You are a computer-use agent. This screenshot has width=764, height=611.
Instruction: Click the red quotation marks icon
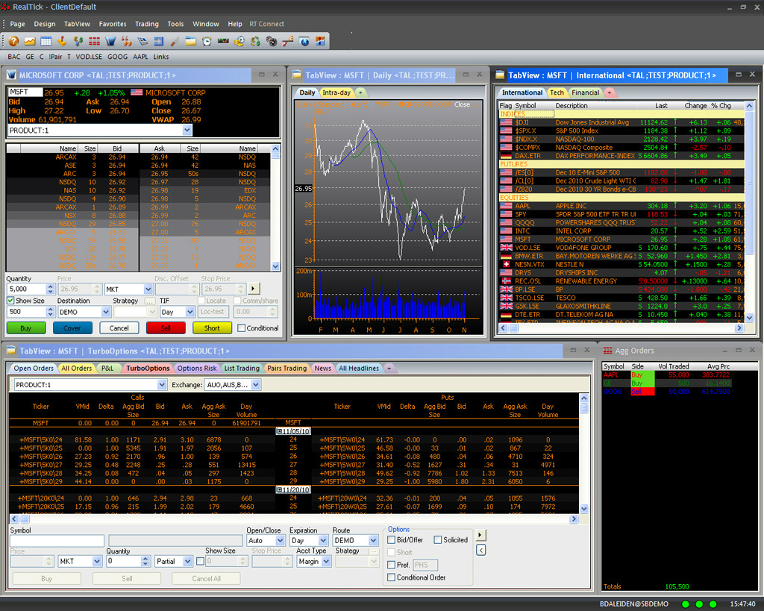coord(126,42)
